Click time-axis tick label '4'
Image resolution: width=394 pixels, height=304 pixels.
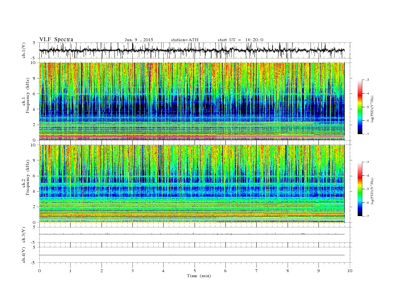163,271
